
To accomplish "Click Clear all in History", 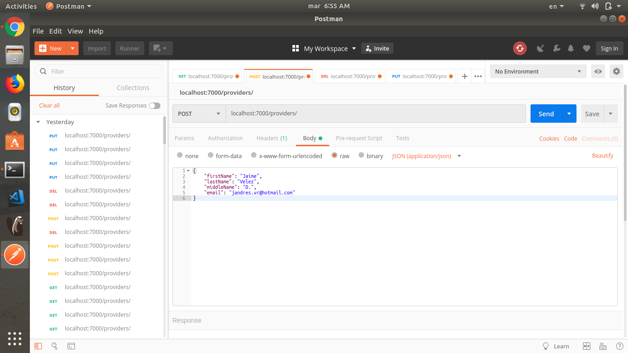I will 49,106.
